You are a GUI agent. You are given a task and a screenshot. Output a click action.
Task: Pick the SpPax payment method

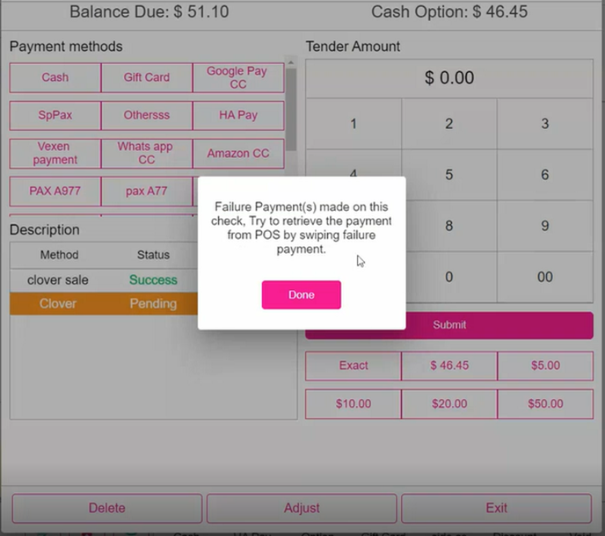click(55, 115)
